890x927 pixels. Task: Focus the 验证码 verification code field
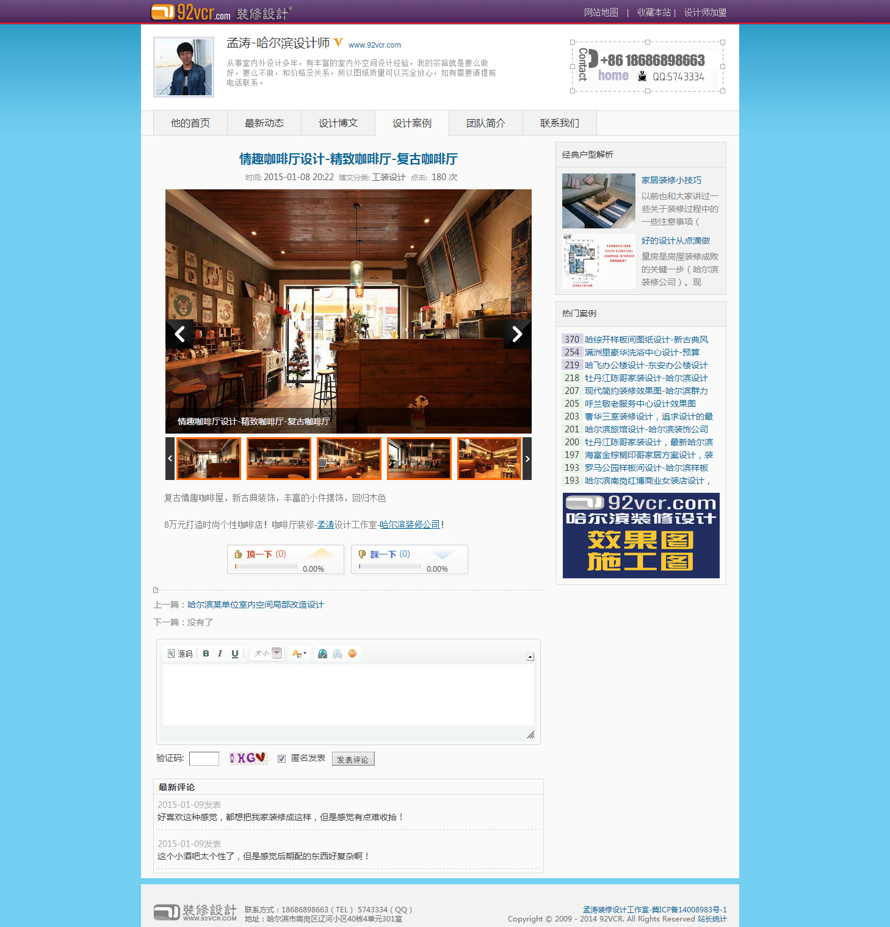pos(204,758)
